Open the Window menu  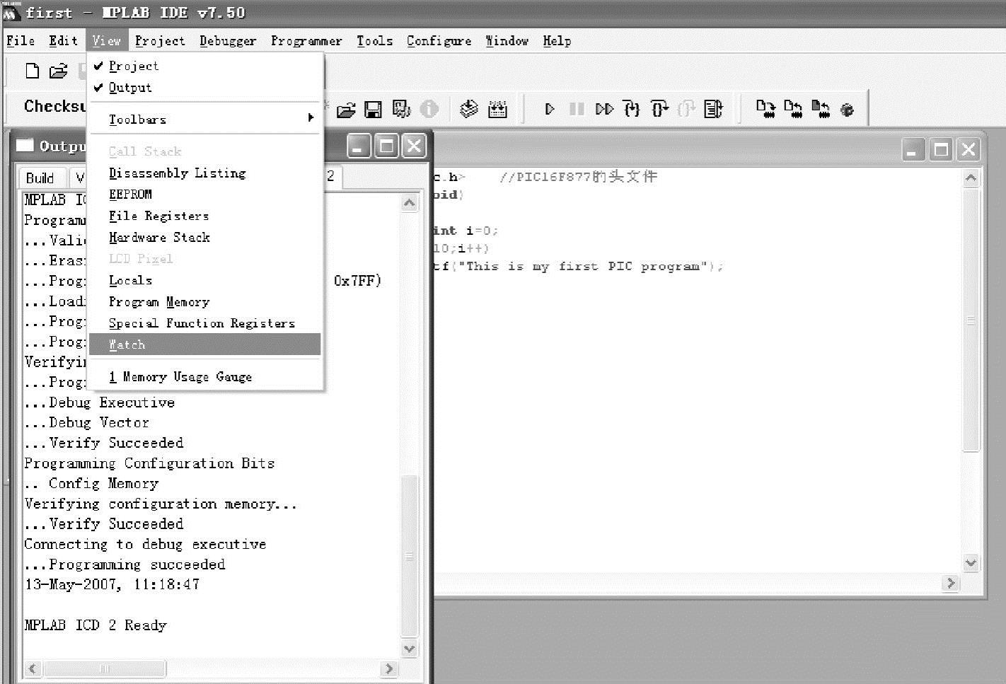click(507, 41)
